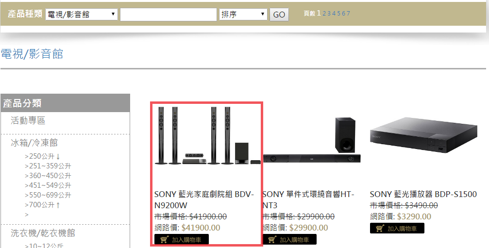Add SONY HT-NT3 soundbar to cart

pos(289,240)
